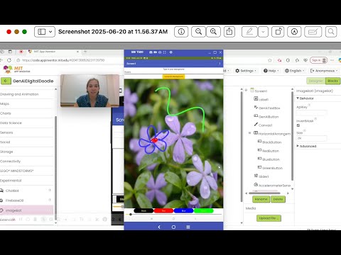Viewport: 341px width, 255px height.
Task: Toggle the InvertMask checkbox
Action: [x=298, y=125]
